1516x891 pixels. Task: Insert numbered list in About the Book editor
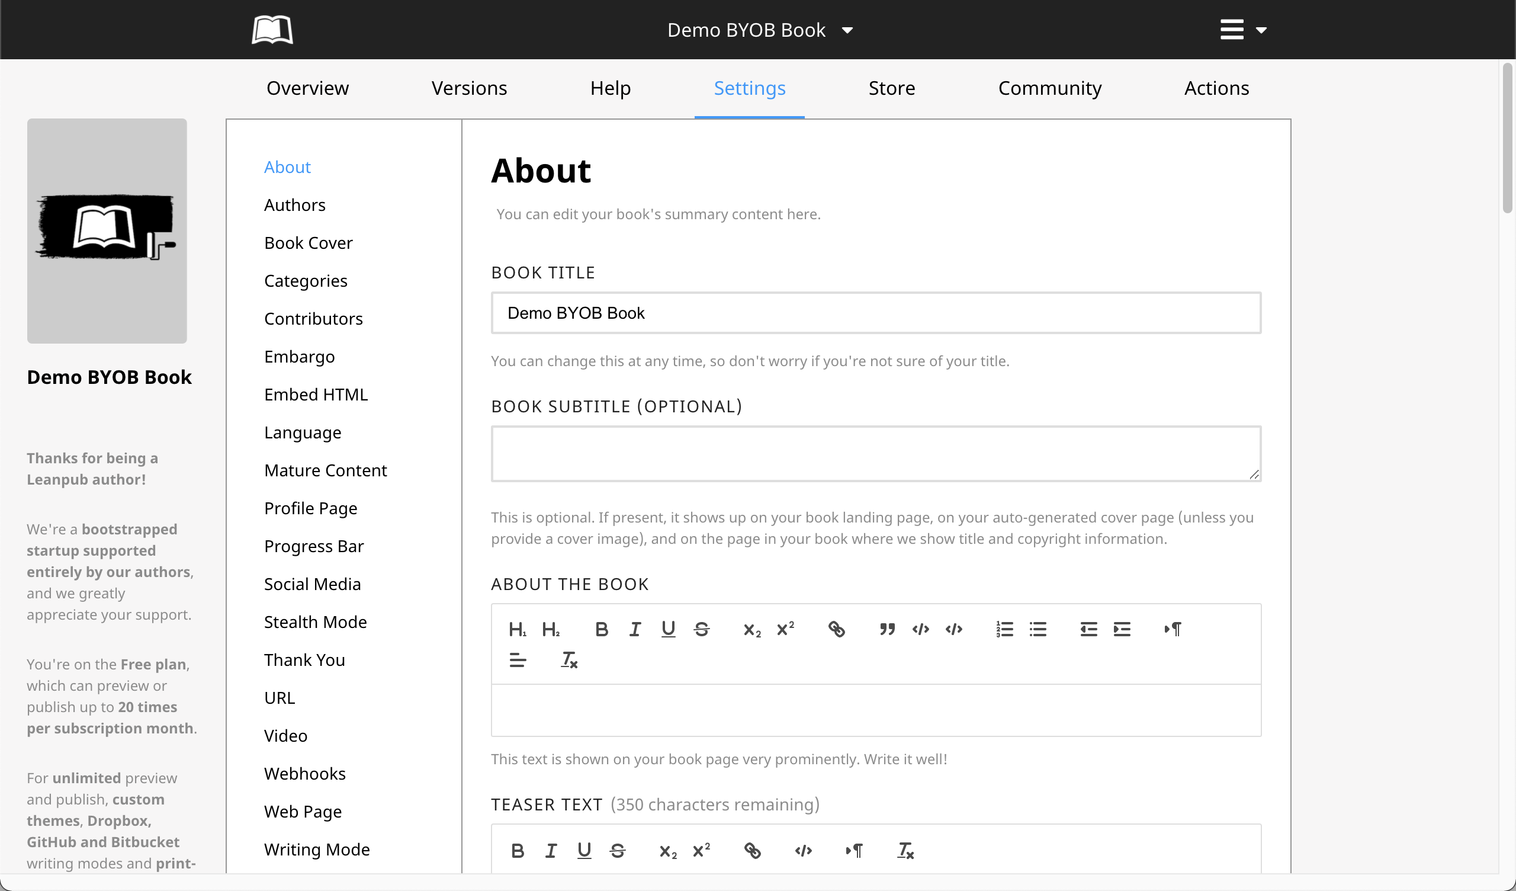coord(1004,630)
